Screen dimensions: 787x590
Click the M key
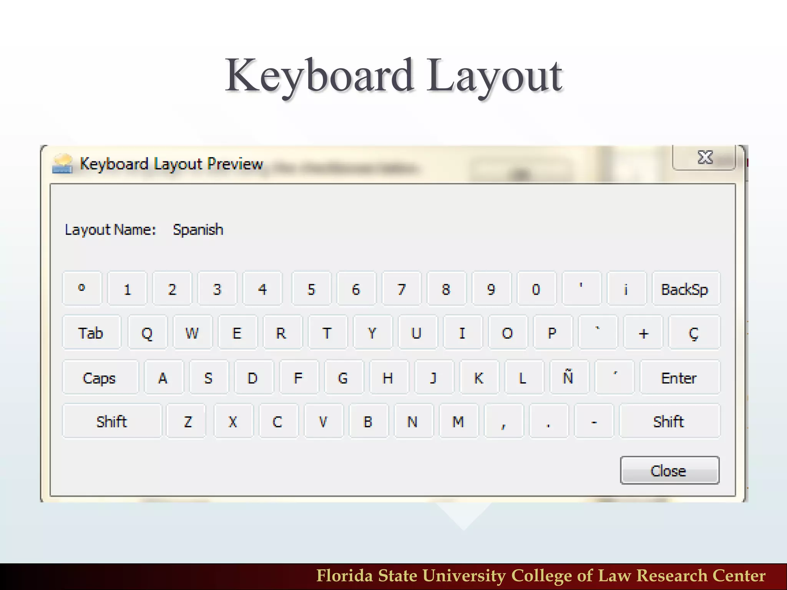458,421
